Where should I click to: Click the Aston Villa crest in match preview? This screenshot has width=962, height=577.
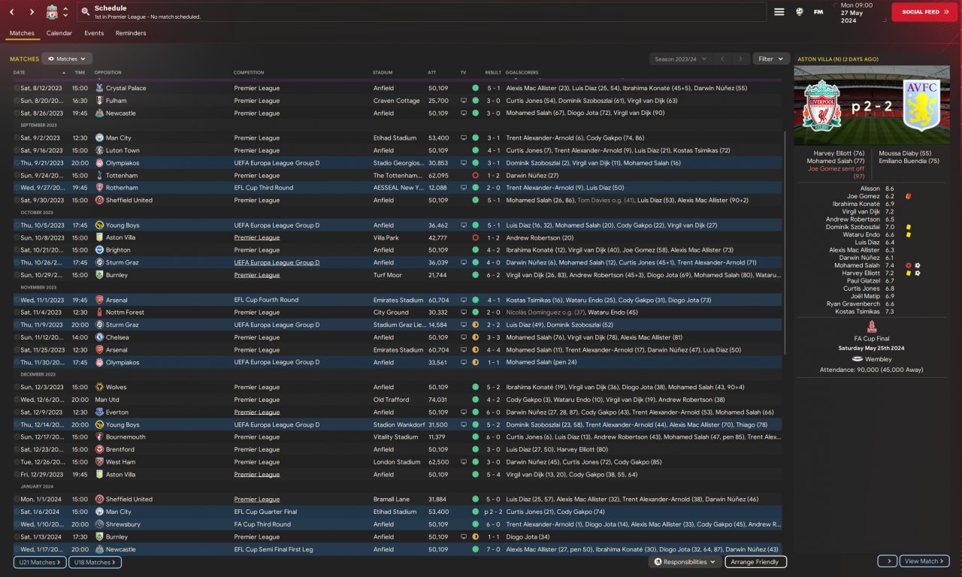(921, 105)
